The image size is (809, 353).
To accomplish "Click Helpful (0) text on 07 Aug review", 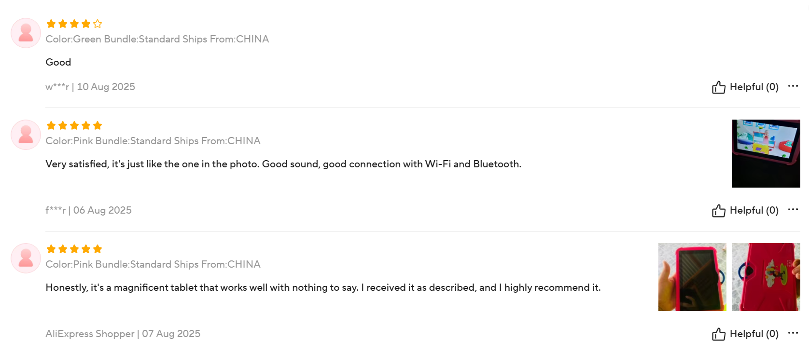I will 754,334.
